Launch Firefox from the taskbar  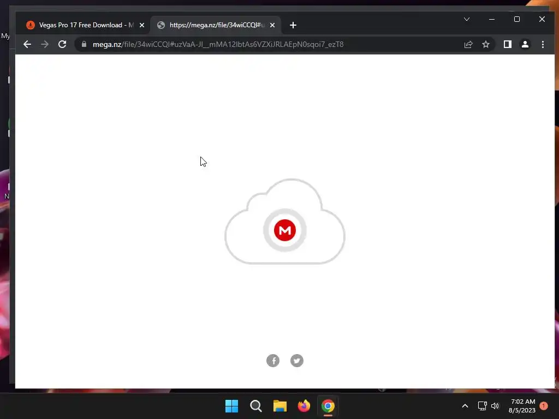point(304,406)
